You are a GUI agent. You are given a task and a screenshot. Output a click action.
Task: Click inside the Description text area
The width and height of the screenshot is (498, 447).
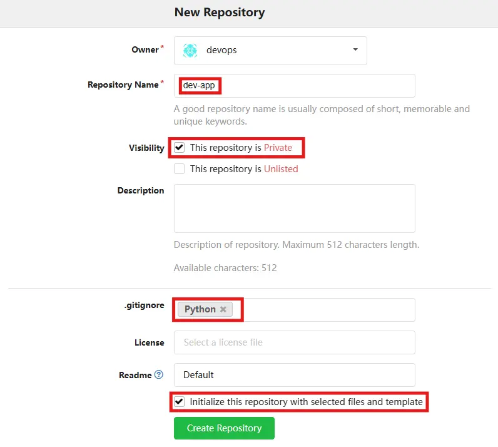[x=294, y=208]
